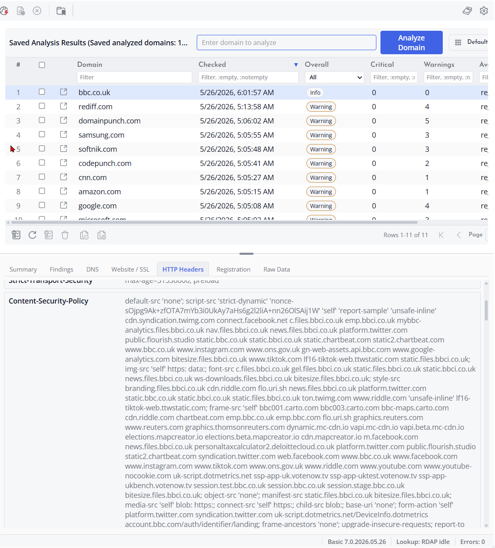Switch to the Findings tab
The width and height of the screenshot is (495, 548).
[62, 269]
